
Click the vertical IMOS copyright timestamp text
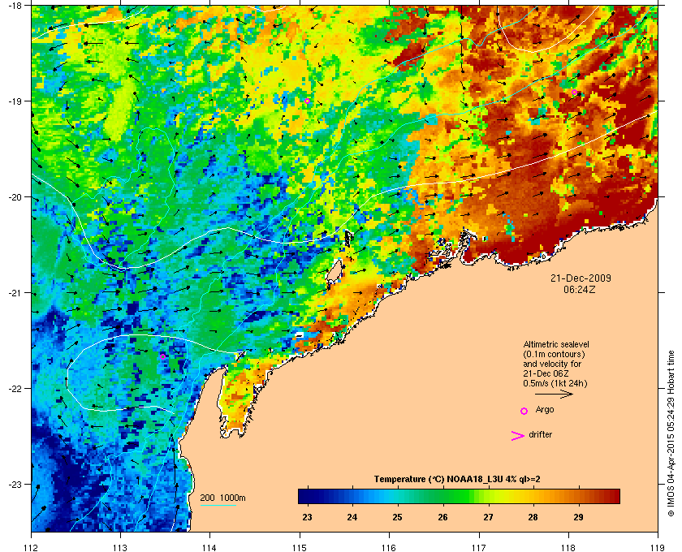pyautogui.click(x=671, y=434)
